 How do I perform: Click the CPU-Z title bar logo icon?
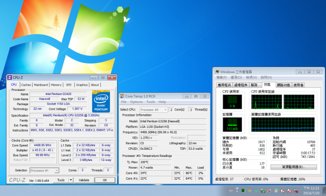point(9,78)
